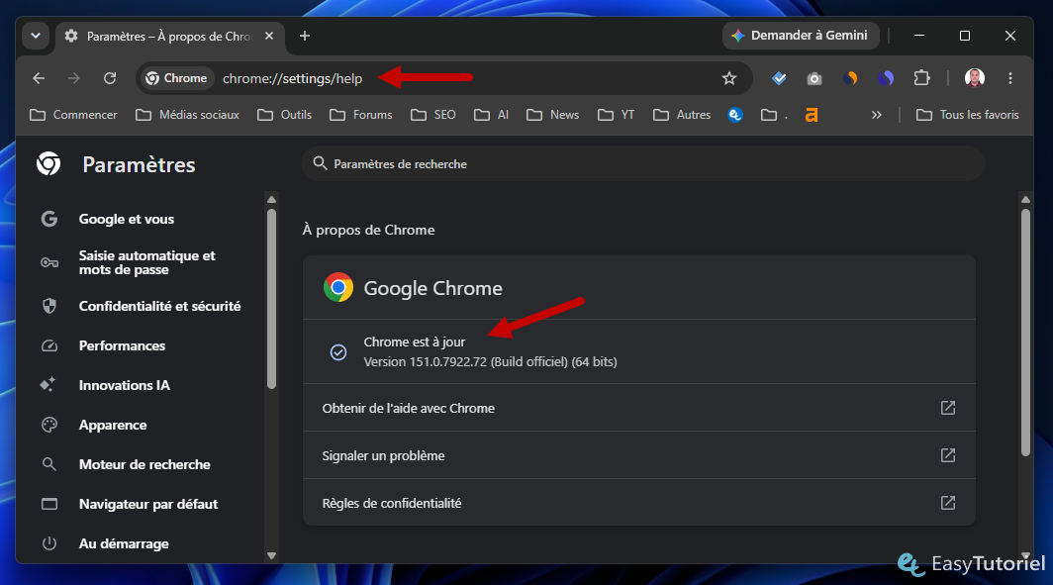Image resolution: width=1053 pixels, height=585 pixels.
Task: Open the News bookmarks folder
Action: tap(552, 115)
